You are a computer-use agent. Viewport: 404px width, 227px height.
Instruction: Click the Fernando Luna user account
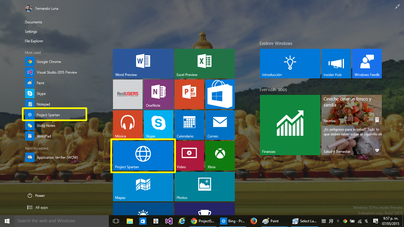point(42,8)
